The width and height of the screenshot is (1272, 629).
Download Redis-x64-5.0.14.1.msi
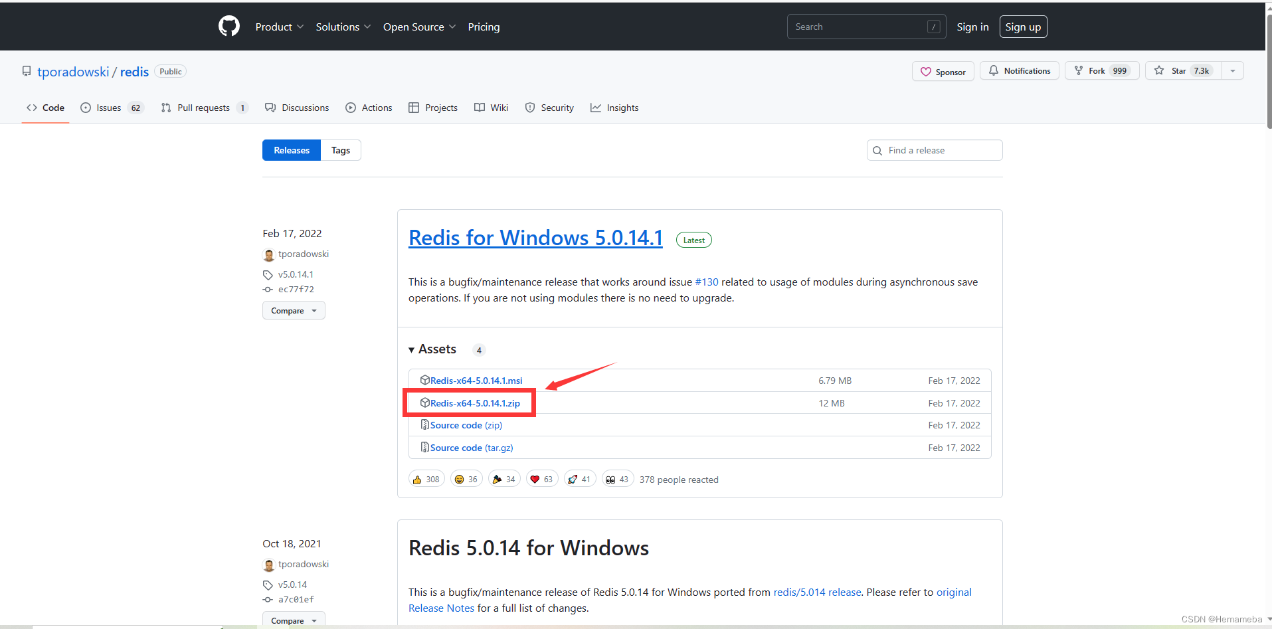pos(476,381)
